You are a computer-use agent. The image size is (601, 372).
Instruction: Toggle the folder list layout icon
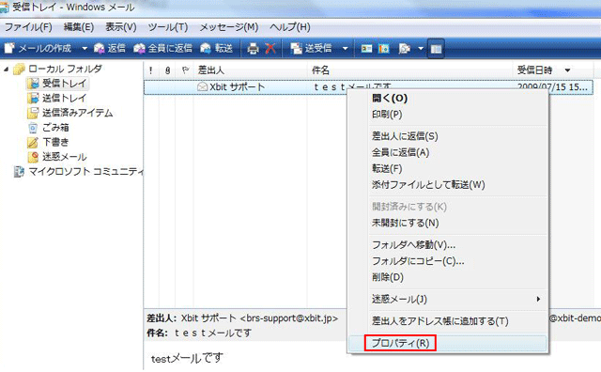(x=436, y=49)
